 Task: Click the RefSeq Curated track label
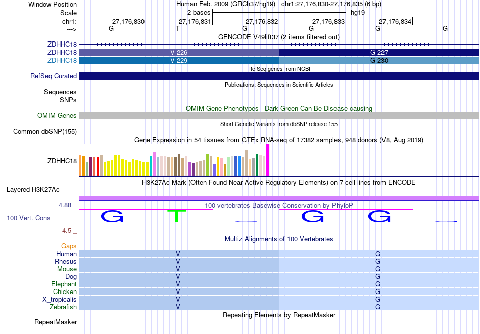53,76
